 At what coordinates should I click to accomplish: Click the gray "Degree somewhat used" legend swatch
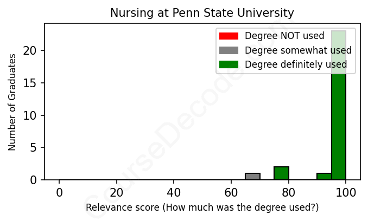point(229,50)
